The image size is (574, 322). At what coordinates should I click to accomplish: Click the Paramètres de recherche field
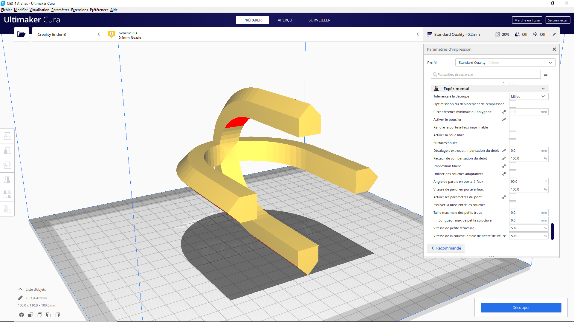click(486, 74)
